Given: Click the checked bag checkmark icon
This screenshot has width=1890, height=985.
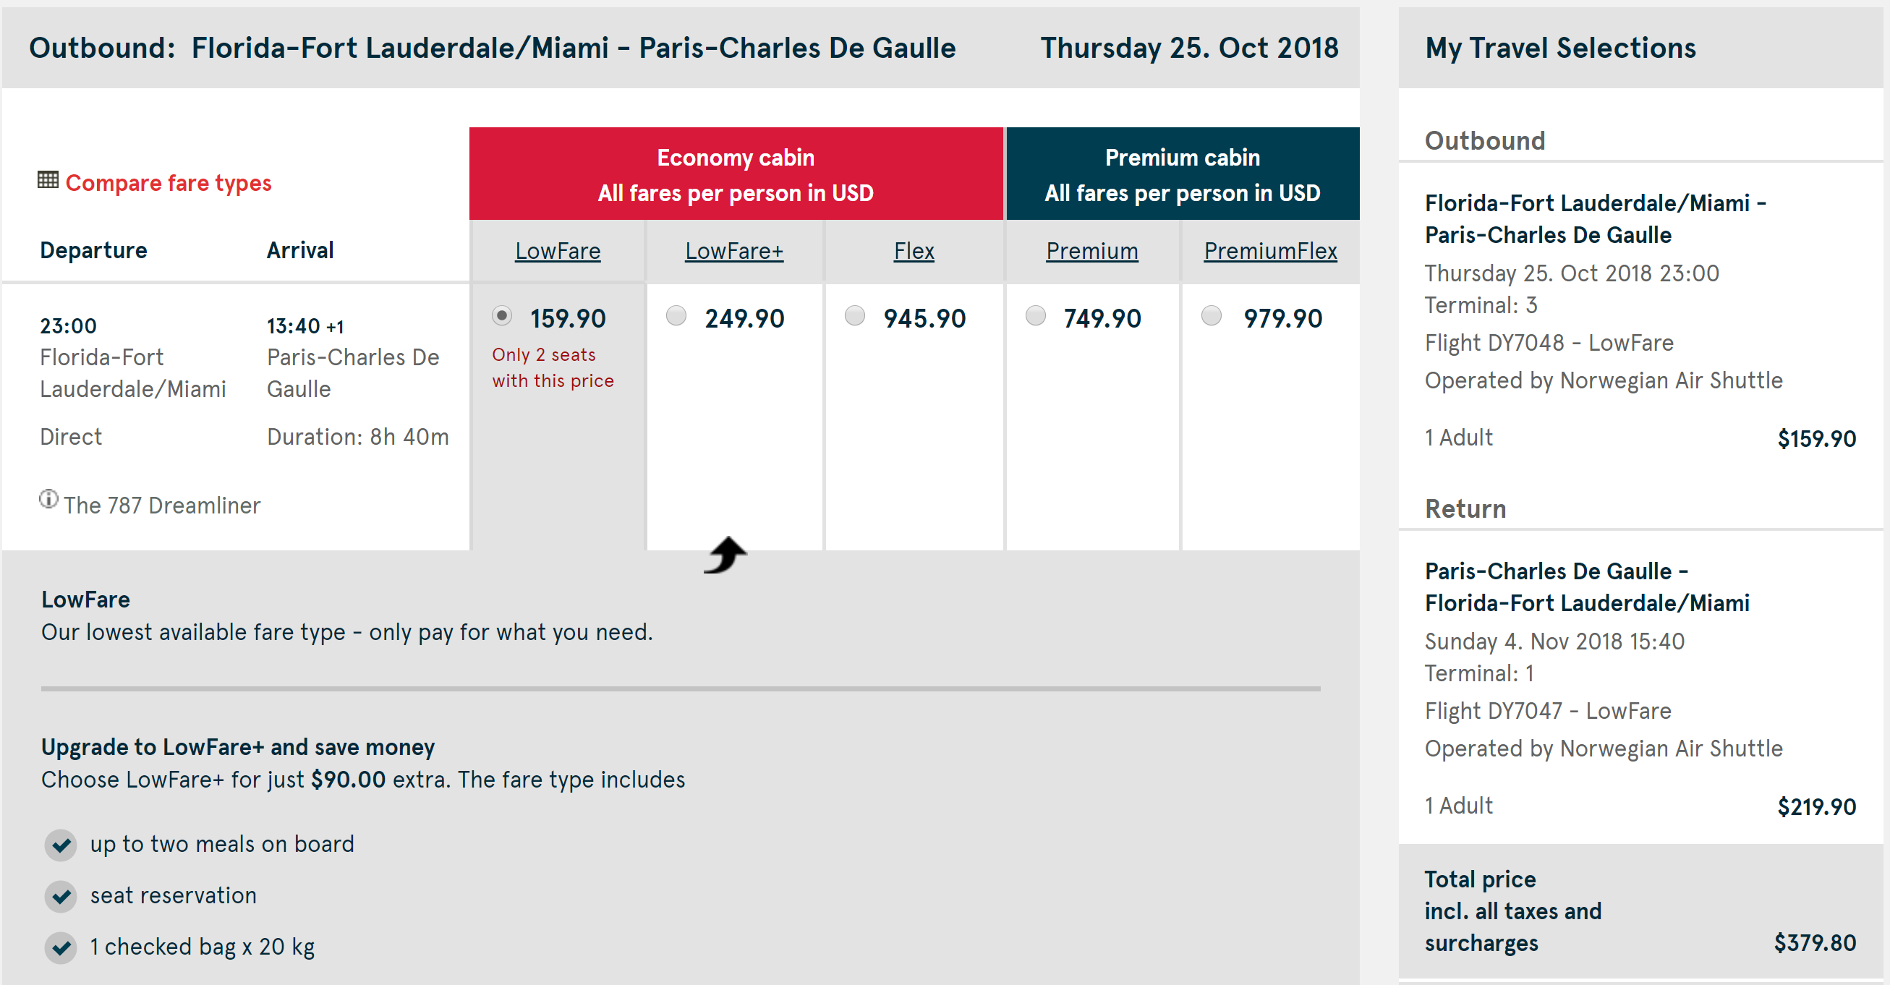Looking at the screenshot, I should (61, 947).
